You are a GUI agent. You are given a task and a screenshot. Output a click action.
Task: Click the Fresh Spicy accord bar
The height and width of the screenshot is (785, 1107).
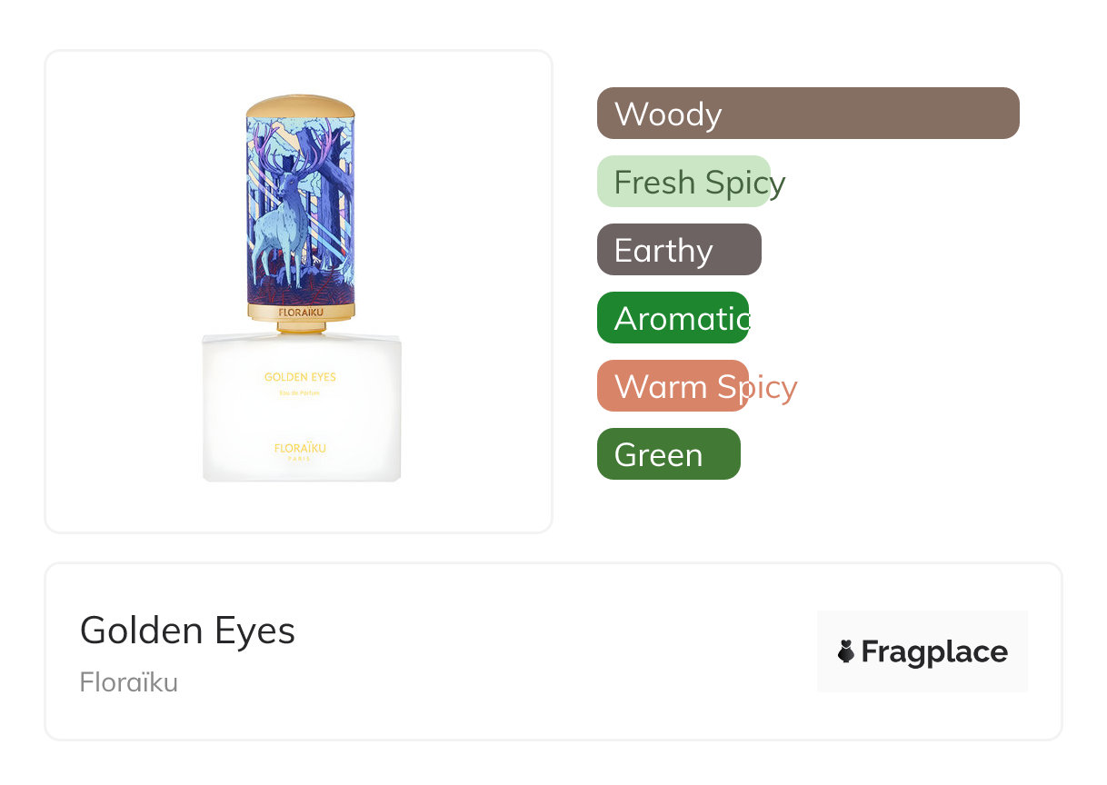pyautogui.click(x=683, y=182)
